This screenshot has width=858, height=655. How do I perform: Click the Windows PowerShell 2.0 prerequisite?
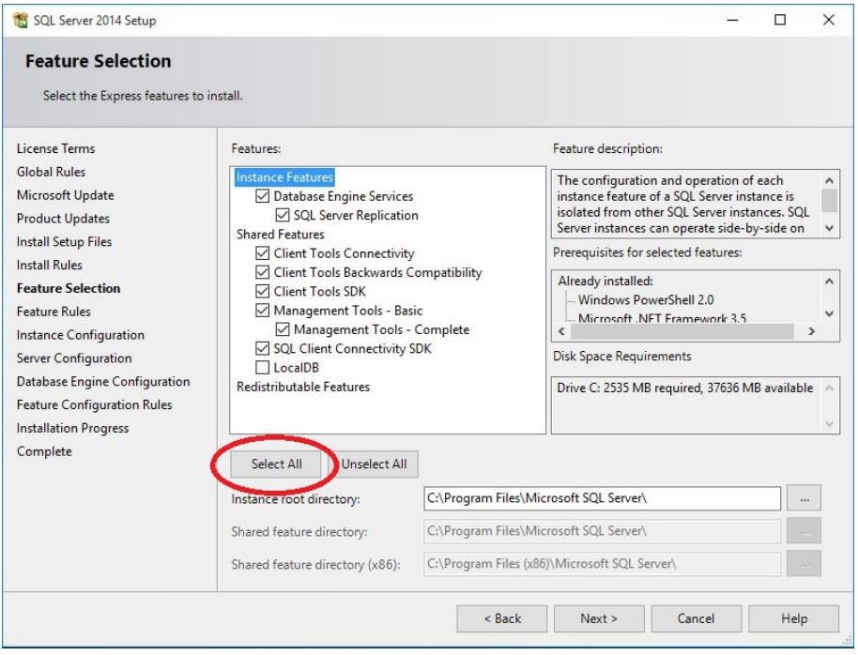[x=646, y=300]
